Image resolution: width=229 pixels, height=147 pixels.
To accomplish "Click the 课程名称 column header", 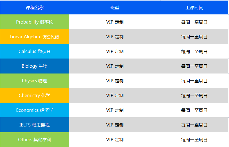I will [x=35, y=7].
